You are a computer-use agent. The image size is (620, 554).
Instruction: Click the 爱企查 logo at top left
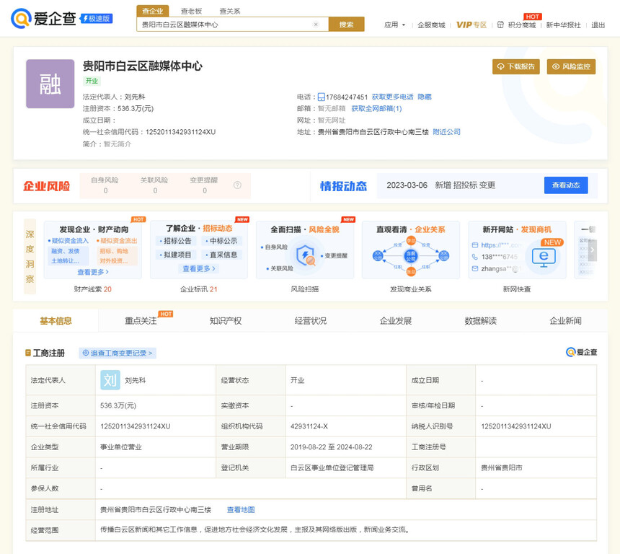[x=43, y=18]
